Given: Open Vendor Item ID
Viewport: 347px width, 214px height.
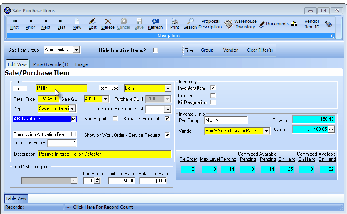Looking at the screenshot, I should click(312, 24).
